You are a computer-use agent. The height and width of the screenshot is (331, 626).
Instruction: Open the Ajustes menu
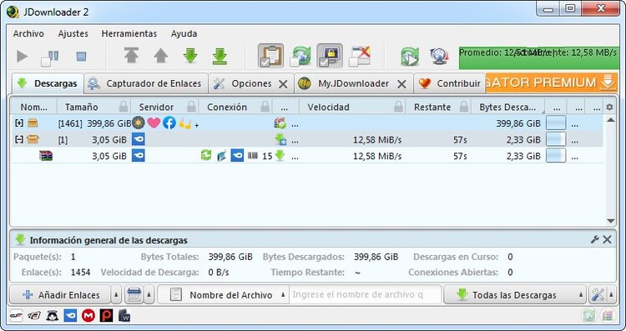pyautogui.click(x=73, y=34)
